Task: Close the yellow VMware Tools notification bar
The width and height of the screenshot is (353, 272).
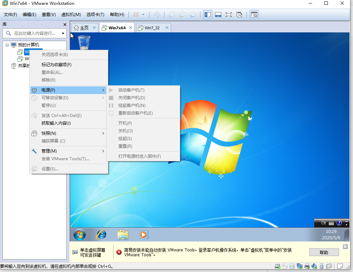Action: [345, 247]
